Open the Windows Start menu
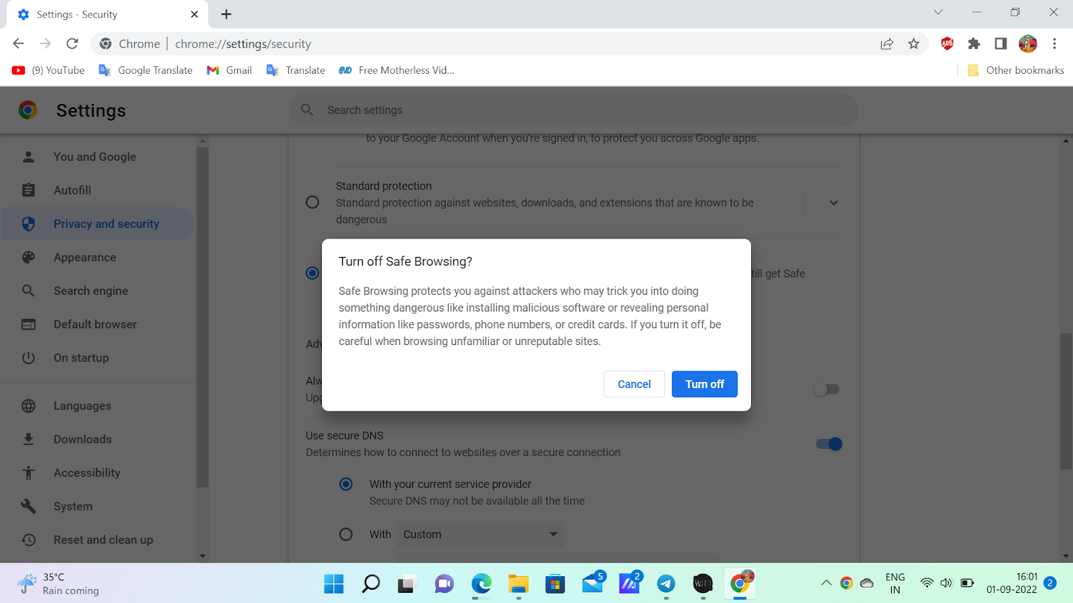Image resolution: width=1073 pixels, height=603 pixels. point(333,584)
